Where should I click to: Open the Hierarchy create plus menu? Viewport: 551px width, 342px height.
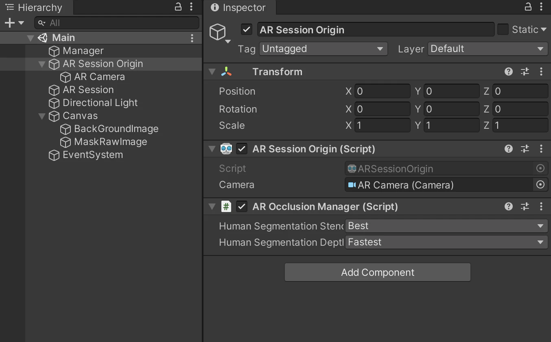click(14, 23)
